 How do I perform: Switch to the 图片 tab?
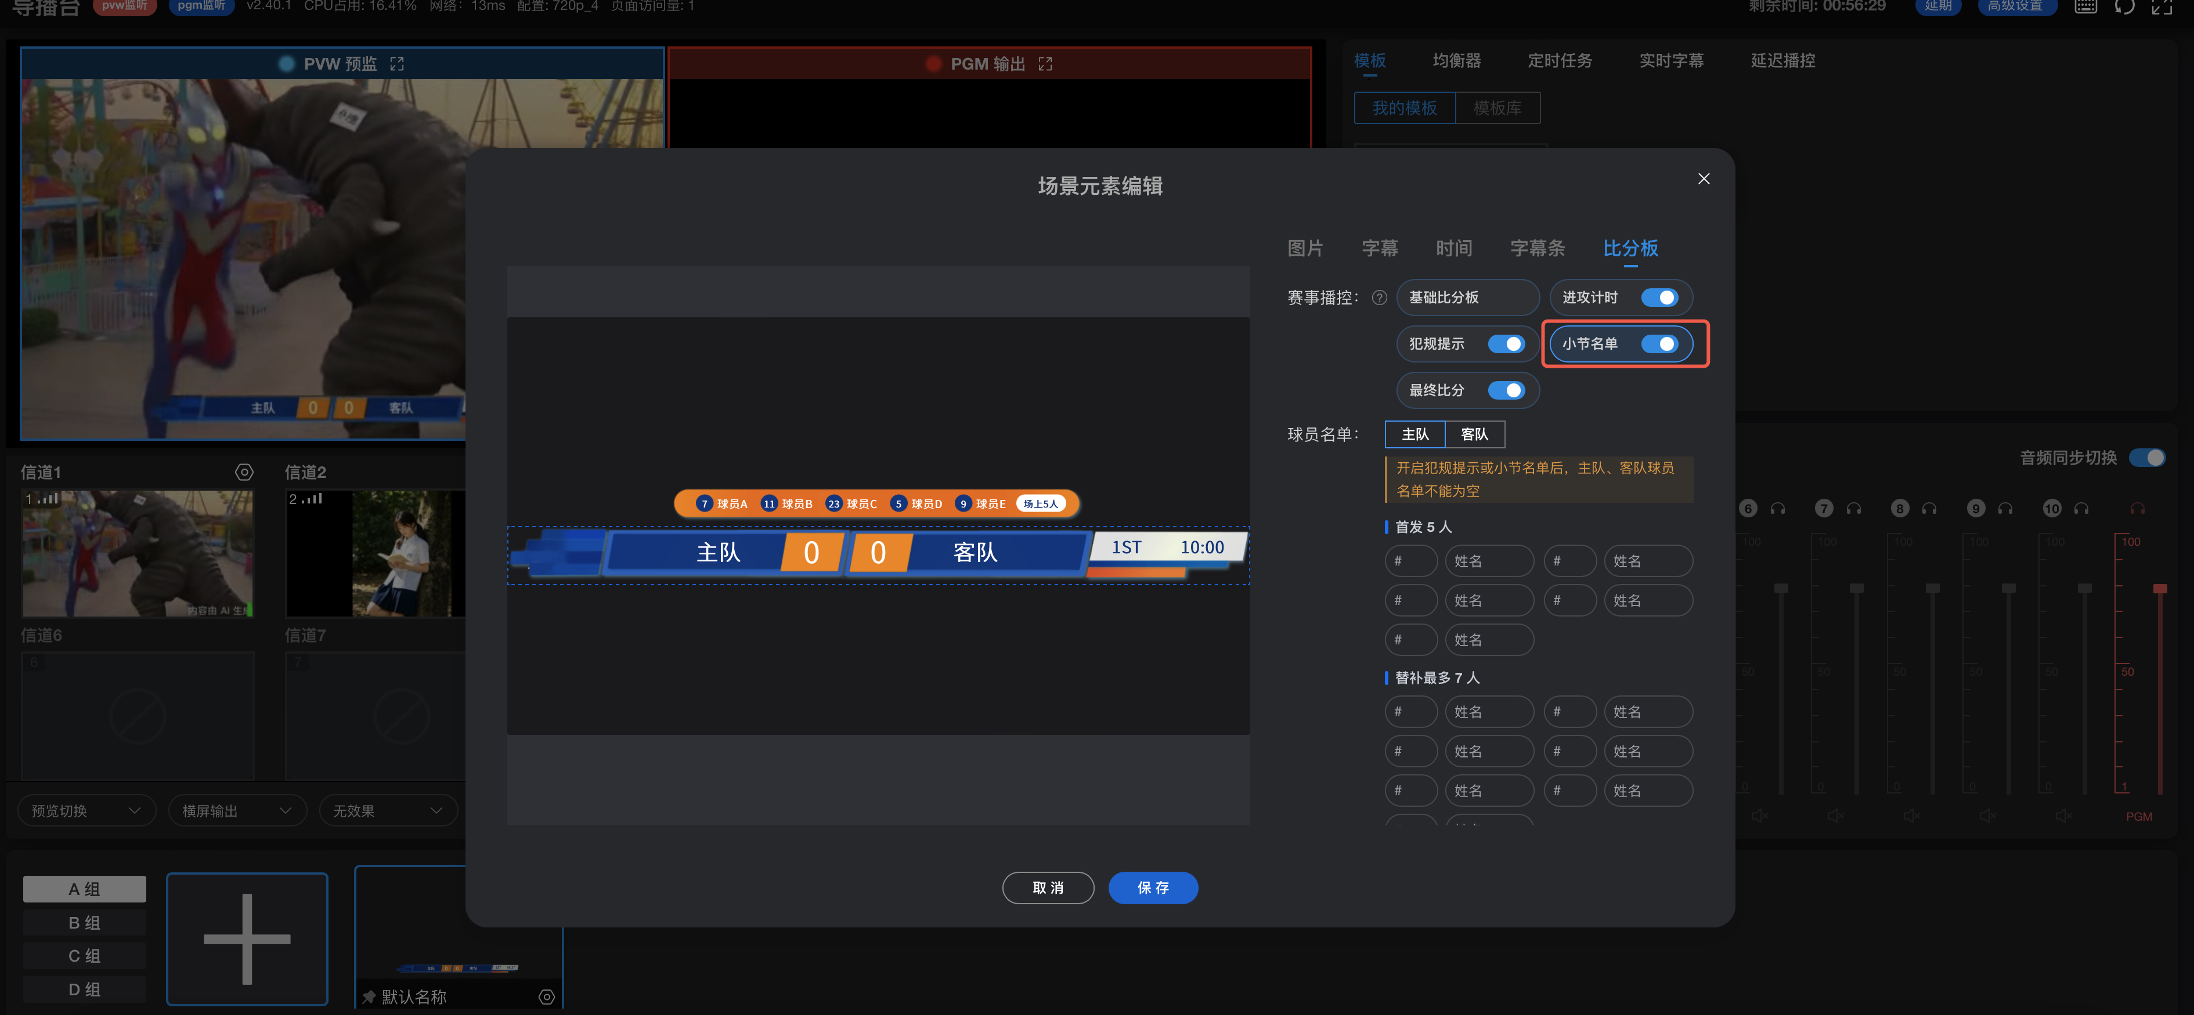1305,248
